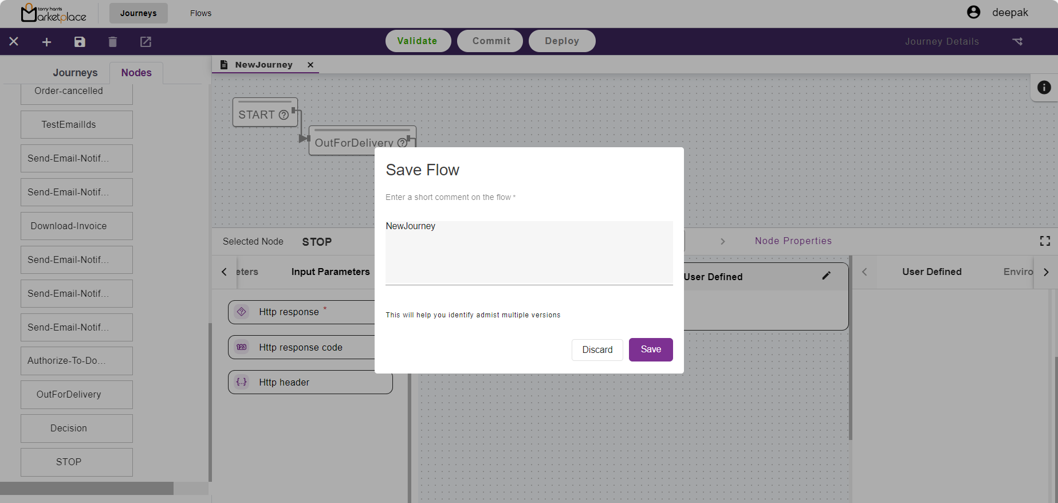Click the open-in-new export icon in toolbar
The width and height of the screenshot is (1058, 503).
(146, 42)
